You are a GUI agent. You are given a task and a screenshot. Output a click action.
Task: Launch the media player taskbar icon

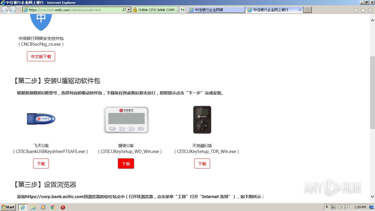[43, 207]
